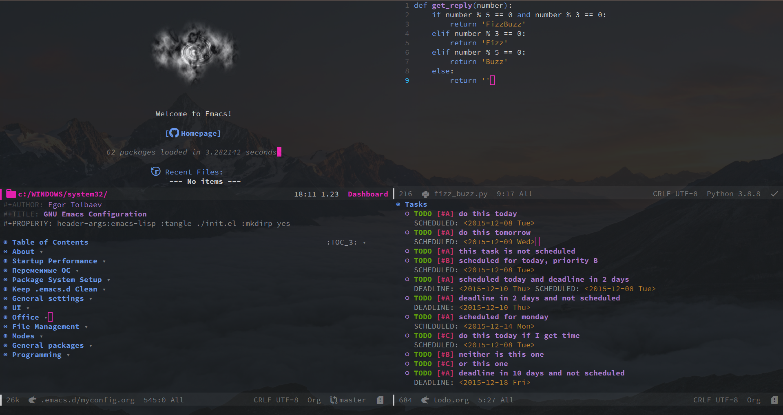
Task: Expand the Table of Contents heading arrow
Action: (364, 243)
